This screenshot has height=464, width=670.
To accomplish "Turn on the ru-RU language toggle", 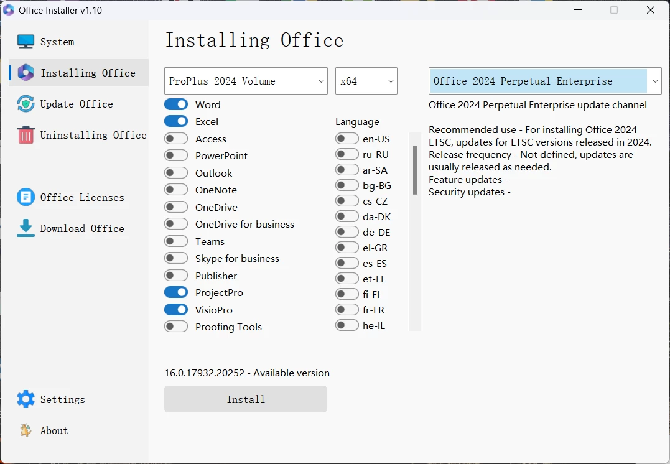I will point(347,154).
